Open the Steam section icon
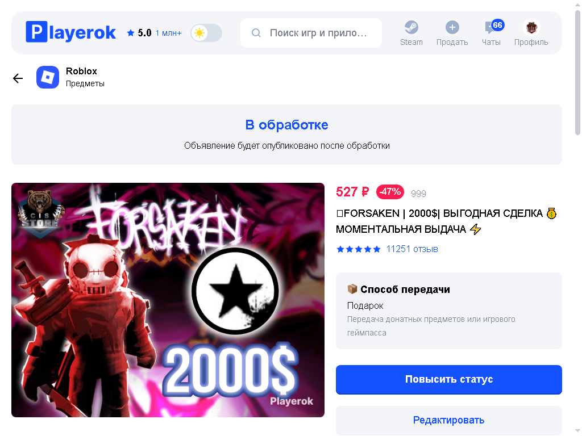Viewport: 582px width, 436px height. [x=411, y=27]
